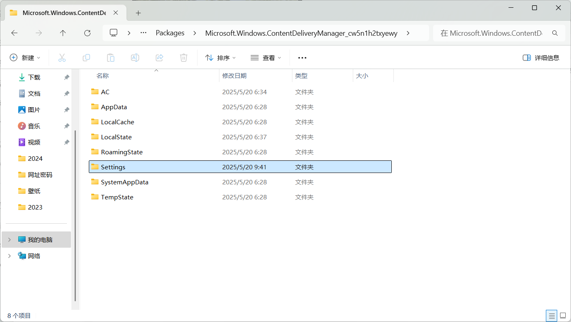Image resolution: width=571 pixels, height=322 pixels.
Task: Click the Cut scissors icon
Action: 62,58
